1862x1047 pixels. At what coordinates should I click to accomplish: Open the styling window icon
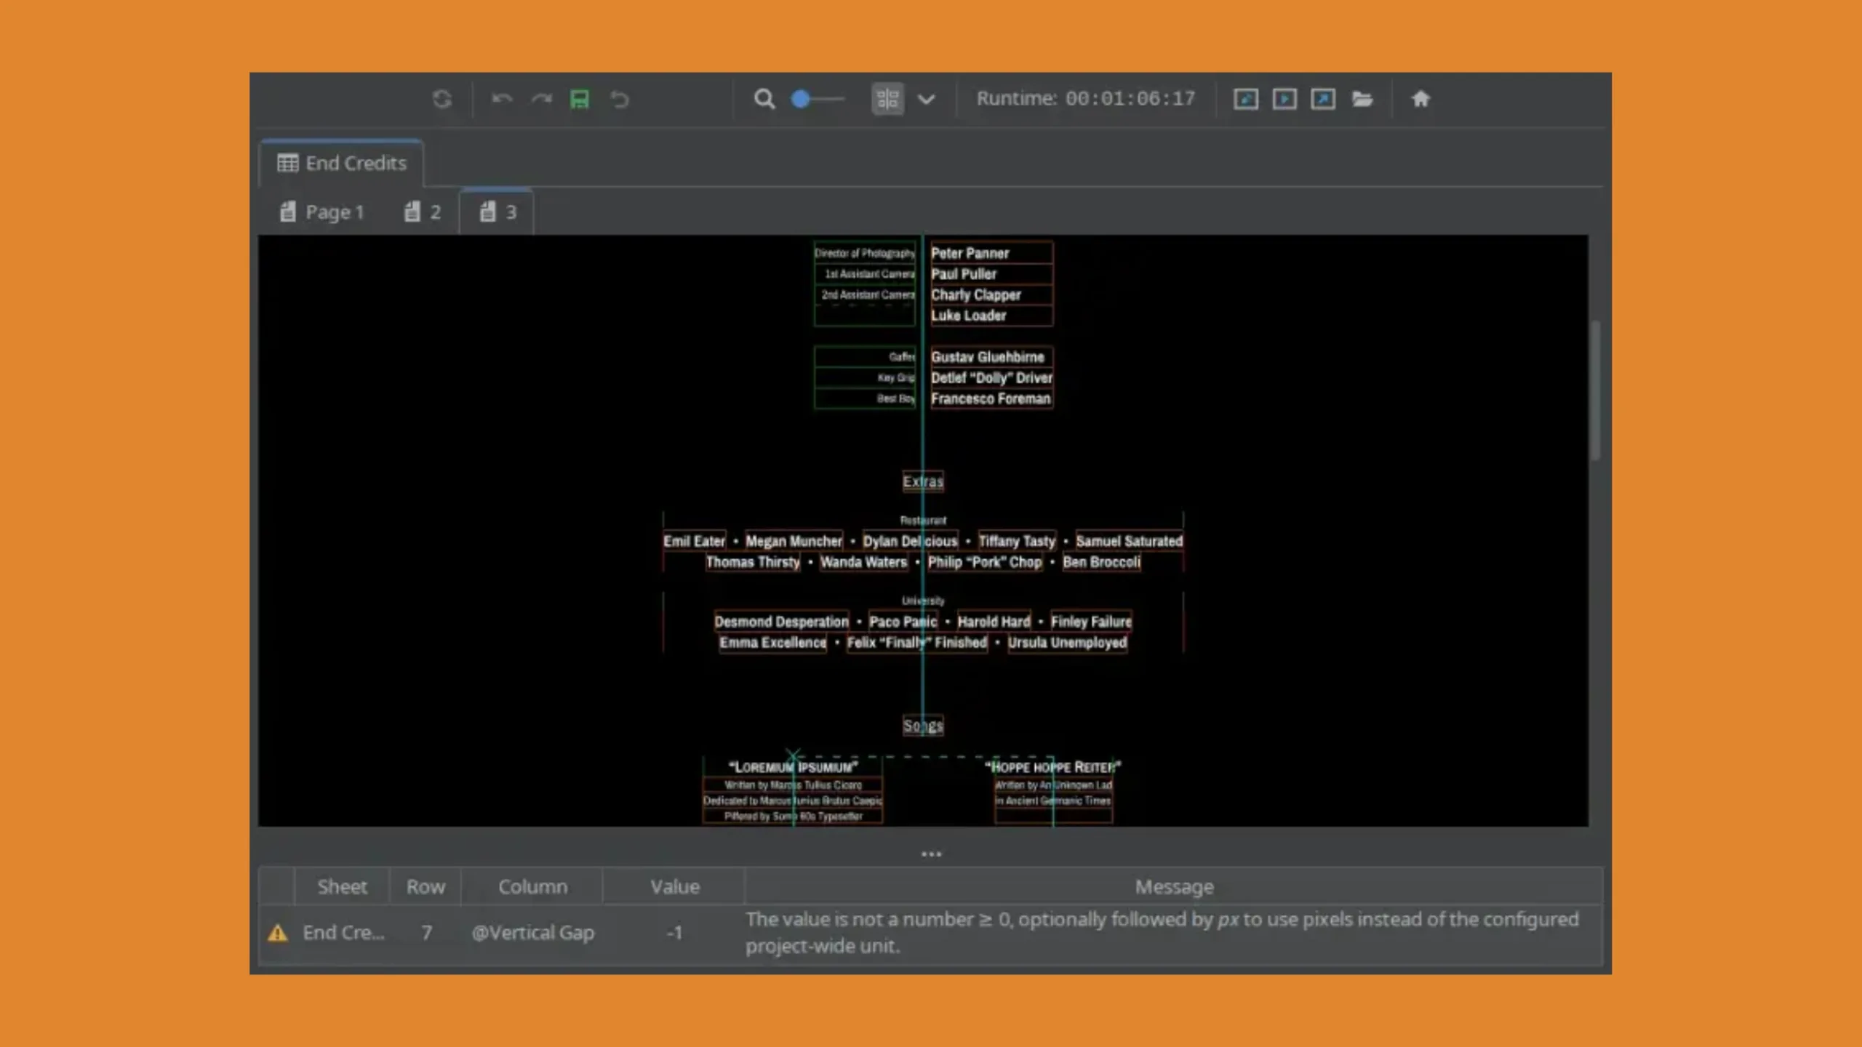[1246, 99]
